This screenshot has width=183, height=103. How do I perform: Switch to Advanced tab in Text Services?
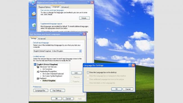(x=42, y=39)
